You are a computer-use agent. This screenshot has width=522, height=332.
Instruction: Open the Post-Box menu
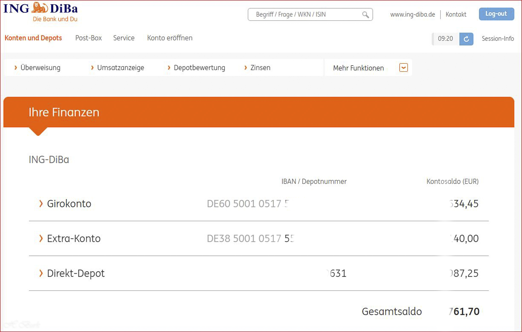coord(88,38)
